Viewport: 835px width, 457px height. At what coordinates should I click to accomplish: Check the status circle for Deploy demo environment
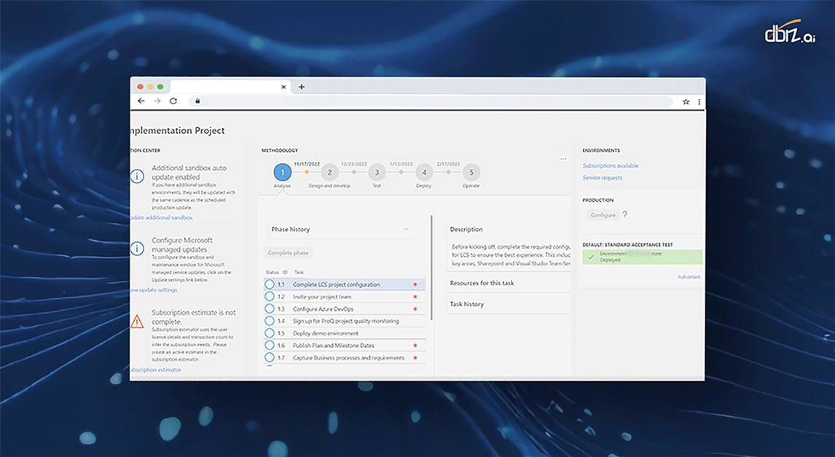(x=269, y=333)
